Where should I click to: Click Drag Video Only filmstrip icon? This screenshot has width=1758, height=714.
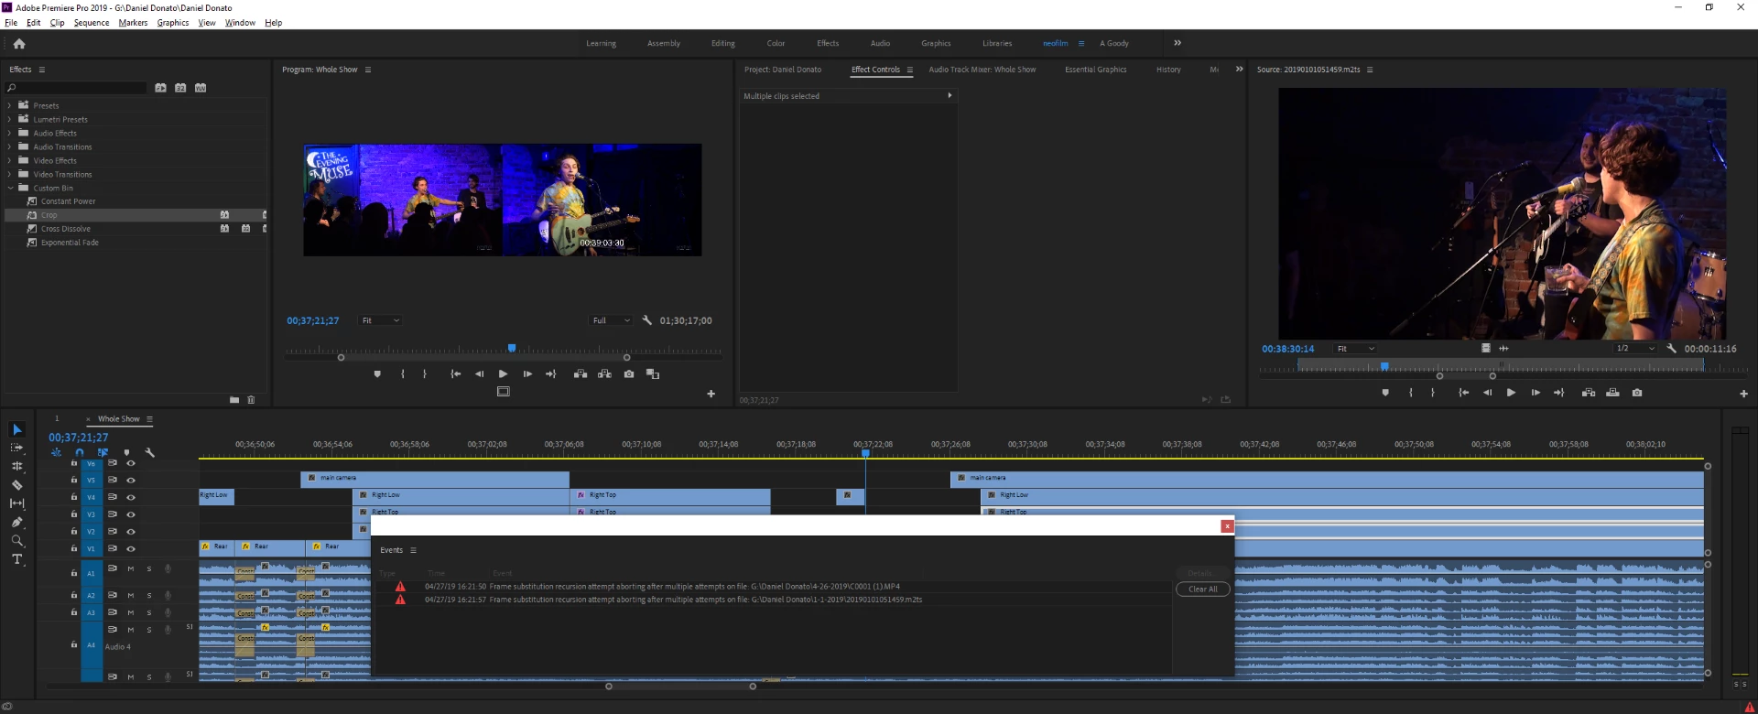point(1486,349)
